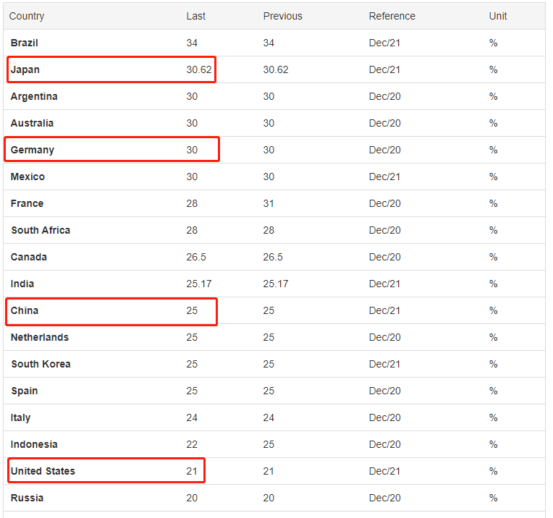
Task: Open the Germany country link
Action: [x=33, y=150]
